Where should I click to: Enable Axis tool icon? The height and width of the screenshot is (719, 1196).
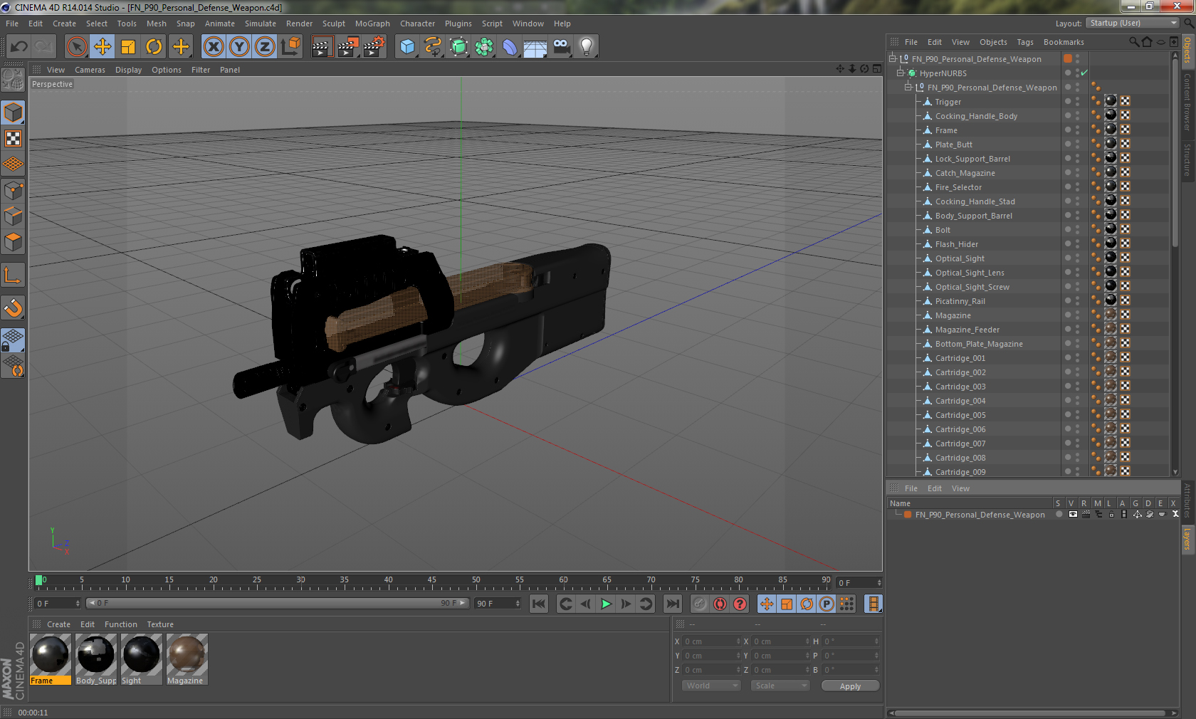14,275
